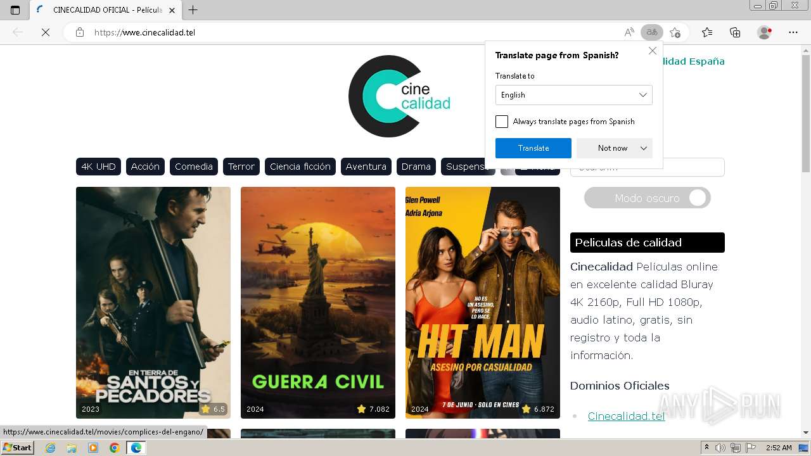This screenshot has height=456, width=811.
Task: Click Not now in translate popup
Action: [613, 148]
